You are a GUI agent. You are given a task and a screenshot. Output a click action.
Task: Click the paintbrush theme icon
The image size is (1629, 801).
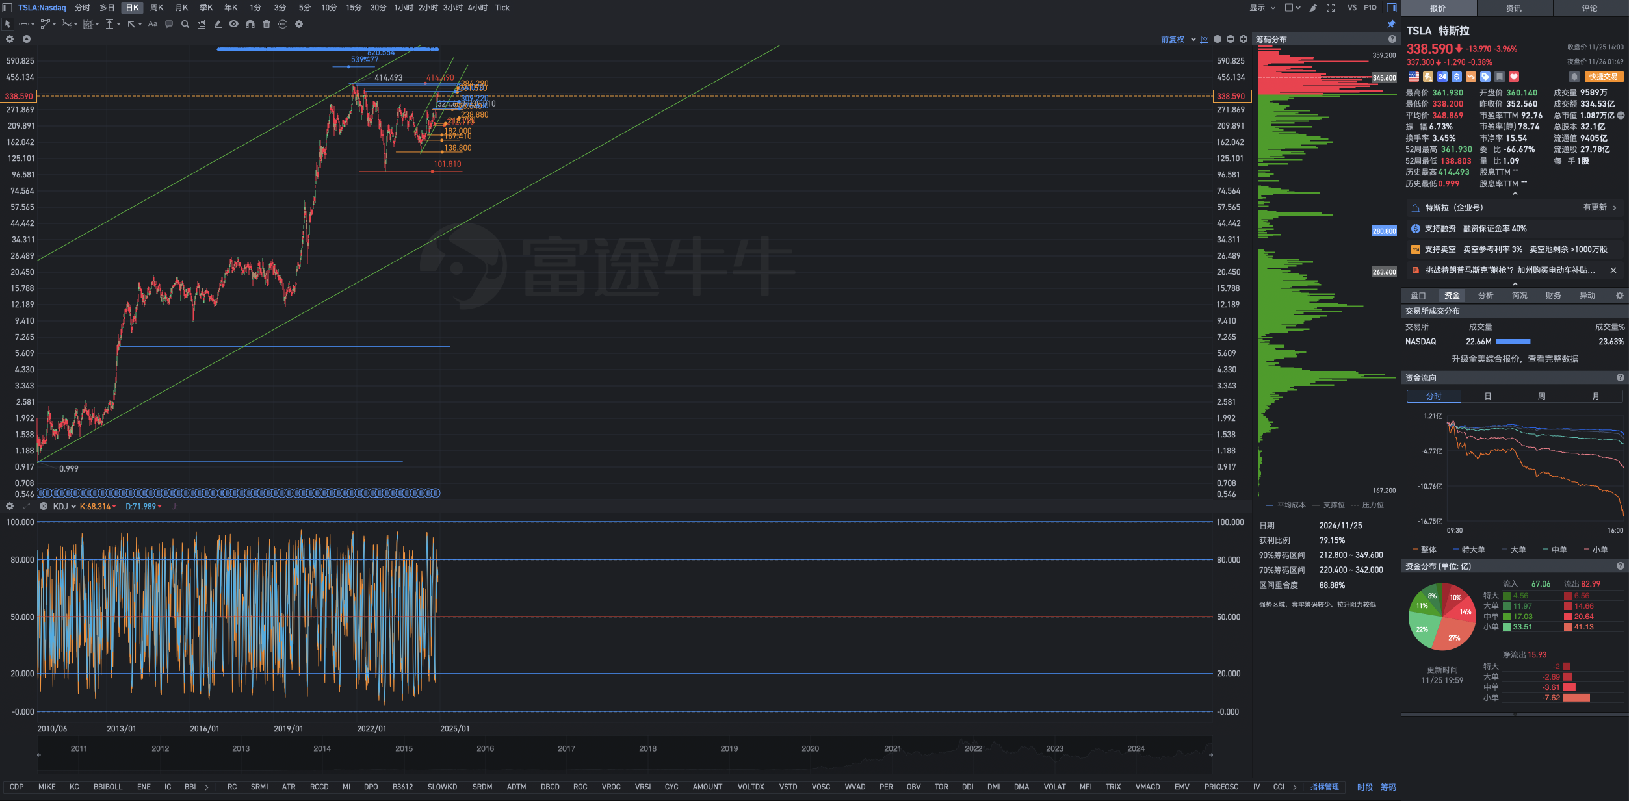pos(1314,8)
